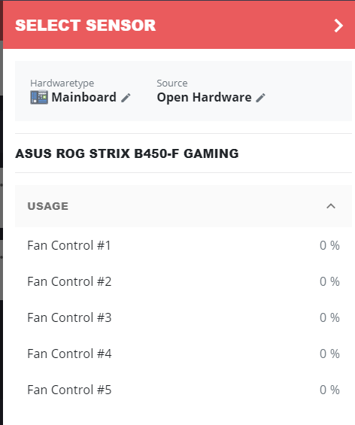Click the Source caption text
This screenshot has height=425, width=355.
(172, 83)
